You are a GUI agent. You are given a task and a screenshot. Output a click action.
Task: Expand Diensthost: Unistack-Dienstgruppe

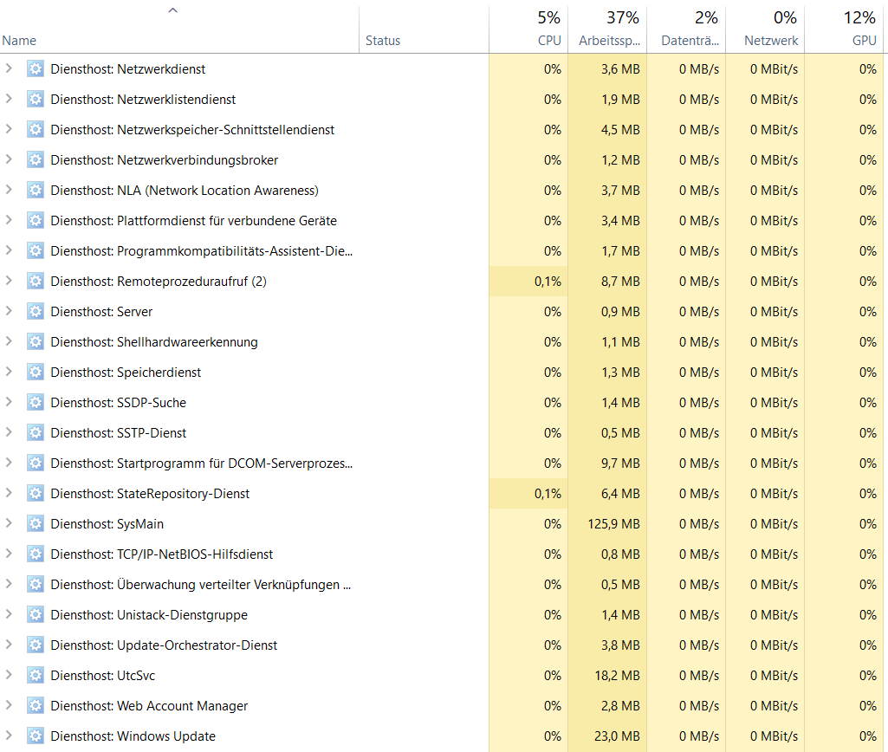coord(9,615)
